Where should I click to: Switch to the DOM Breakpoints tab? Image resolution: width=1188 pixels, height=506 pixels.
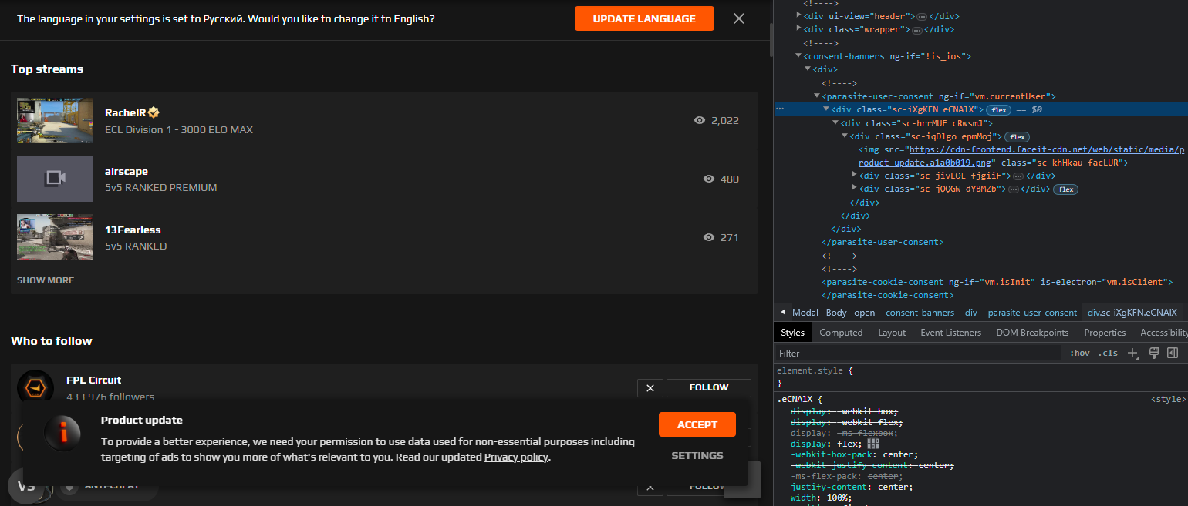[x=1032, y=333]
